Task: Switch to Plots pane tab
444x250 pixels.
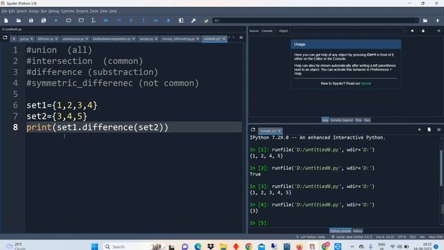Action: [359, 120]
